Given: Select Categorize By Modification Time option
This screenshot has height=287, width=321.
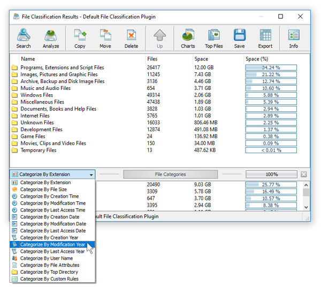Looking at the screenshot, I should pos(52,203).
